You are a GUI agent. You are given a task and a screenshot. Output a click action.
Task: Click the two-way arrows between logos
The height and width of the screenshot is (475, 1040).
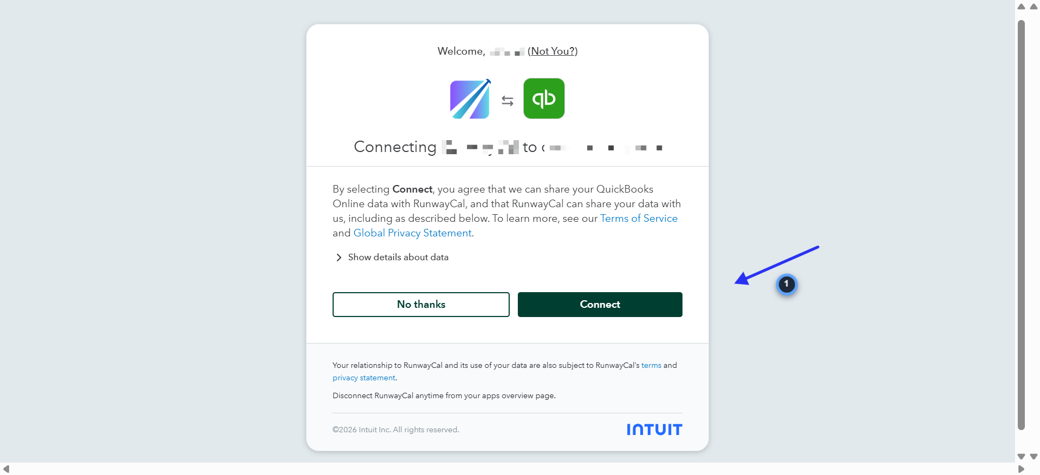pyautogui.click(x=508, y=101)
